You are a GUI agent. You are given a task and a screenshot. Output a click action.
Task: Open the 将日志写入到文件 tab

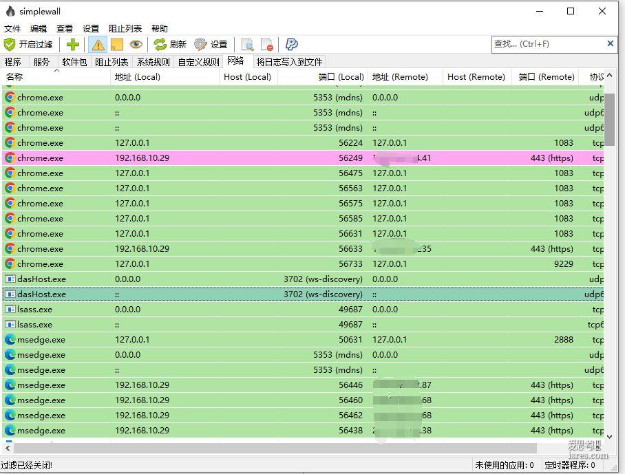289,62
